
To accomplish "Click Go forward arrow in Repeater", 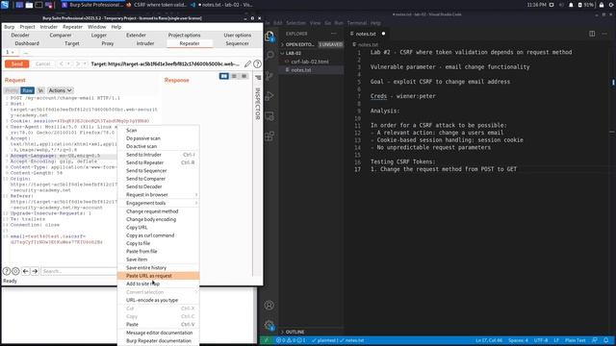I will pyautogui.click(x=77, y=63).
